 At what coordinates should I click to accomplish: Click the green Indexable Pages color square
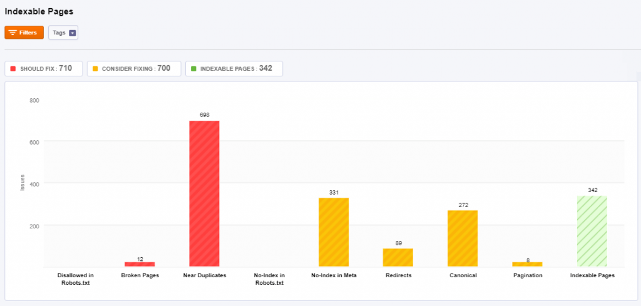pos(193,68)
